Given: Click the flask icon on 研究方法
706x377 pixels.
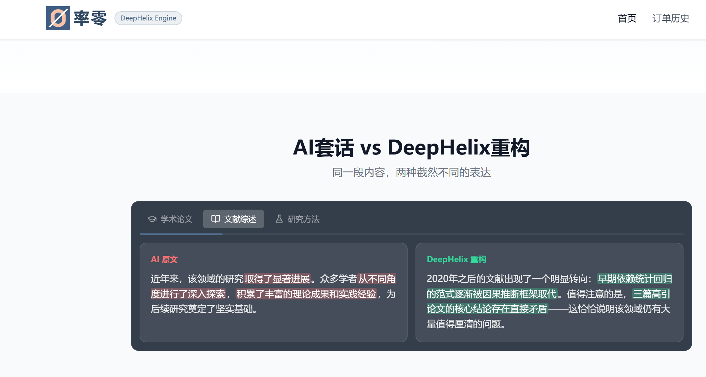Looking at the screenshot, I should coord(279,219).
